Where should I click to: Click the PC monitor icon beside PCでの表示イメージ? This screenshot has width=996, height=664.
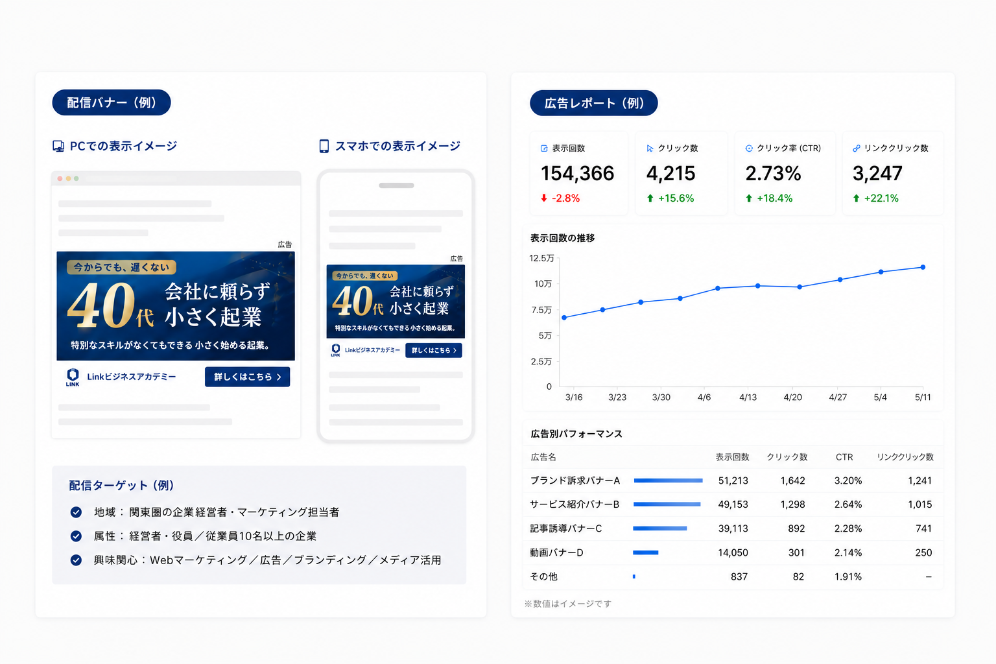tap(58, 147)
